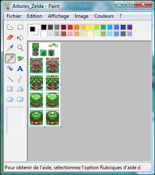Choose the Brush tool
Screen dimensions: 155x175
[x=20, y=58]
